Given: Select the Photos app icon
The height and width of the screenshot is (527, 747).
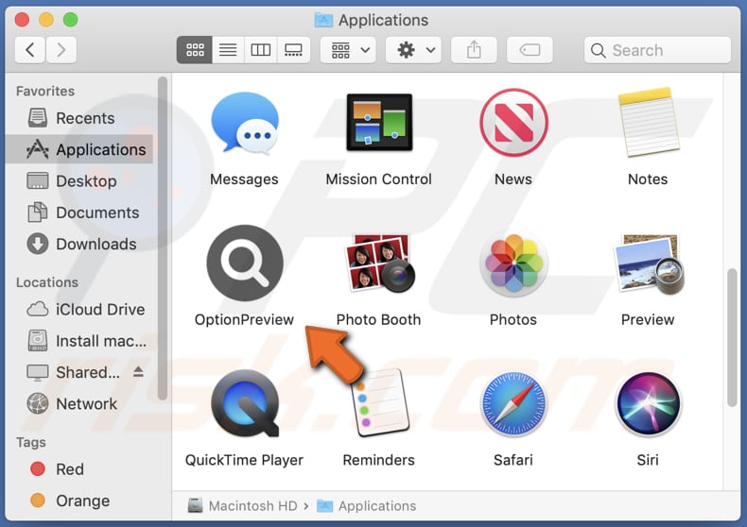Looking at the screenshot, I should coord(513,263).
